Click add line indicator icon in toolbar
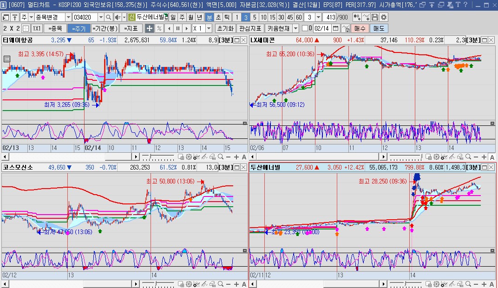 click(x=366, y=17)
